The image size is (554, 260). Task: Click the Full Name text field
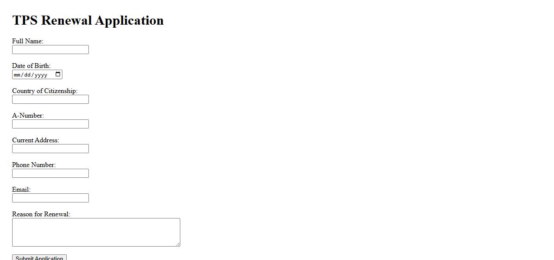tap(50, 50)
